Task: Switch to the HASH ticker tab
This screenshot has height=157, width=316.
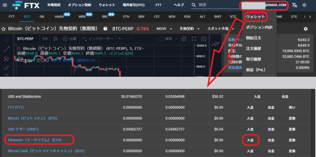Action: pos(59,17)
